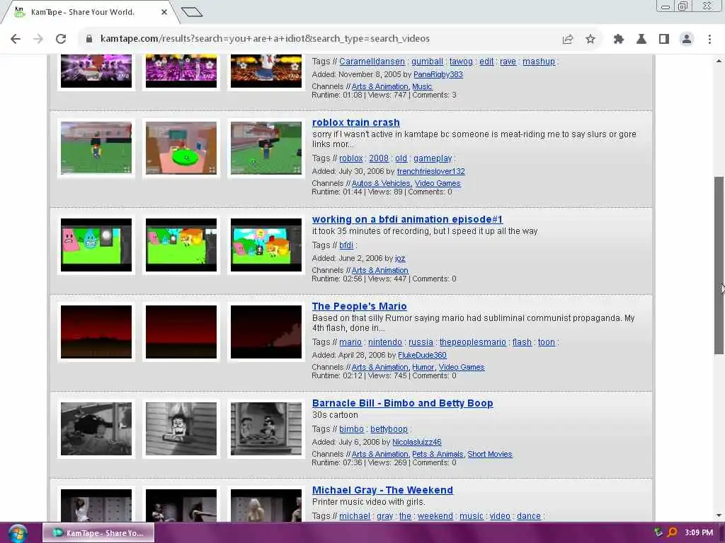Image resolution: width=725 pixels, height=543 pixels.
Task: Open the third People's Mario thumbnail
Action: tap(266, 332)
